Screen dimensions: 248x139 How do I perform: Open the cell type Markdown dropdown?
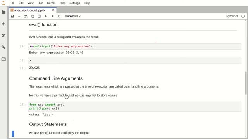click(73, 16)
